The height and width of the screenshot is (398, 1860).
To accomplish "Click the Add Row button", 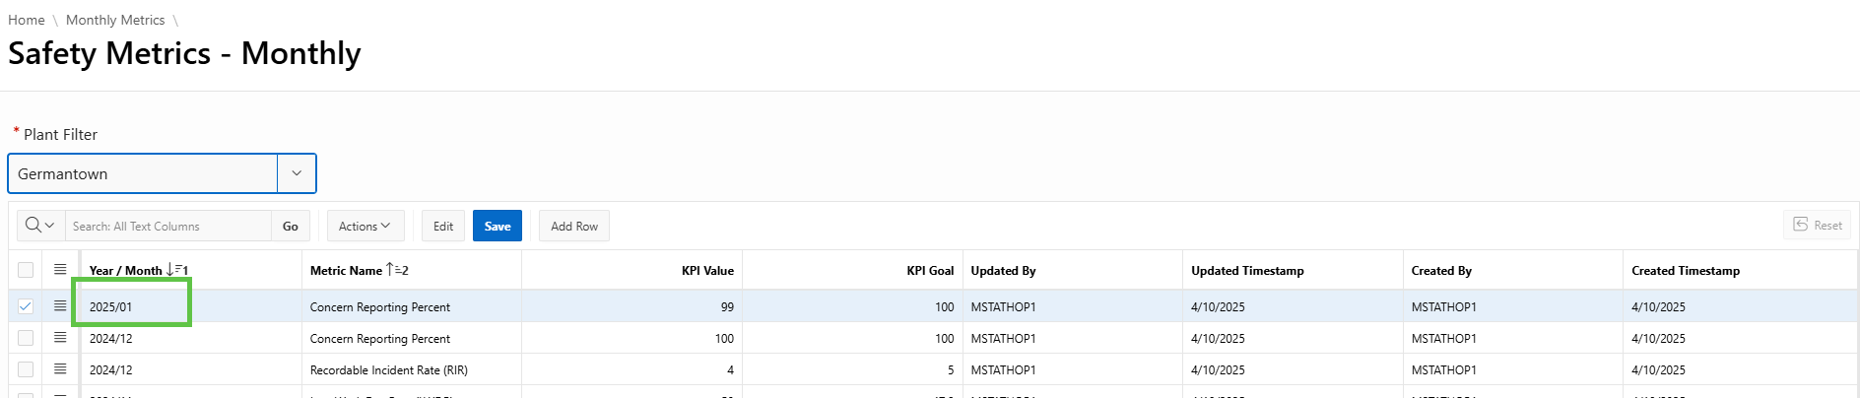I will [574, 226].
